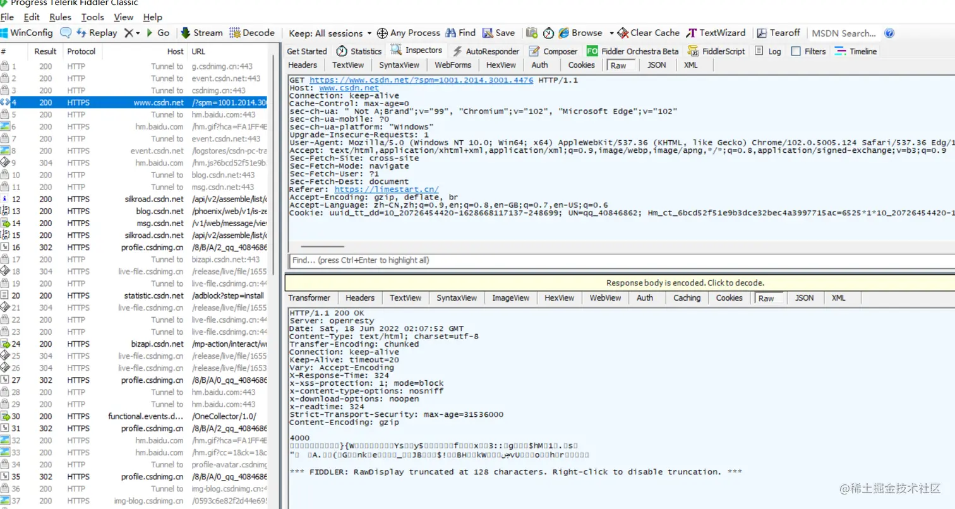The height and width of the screenshot is (509, 955).
Task: Switch to the Inspectors tab
Action: 416,51
